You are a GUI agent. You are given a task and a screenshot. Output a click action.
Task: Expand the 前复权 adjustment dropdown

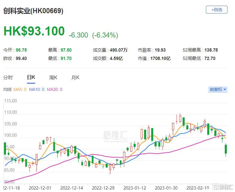click(218, 90)
